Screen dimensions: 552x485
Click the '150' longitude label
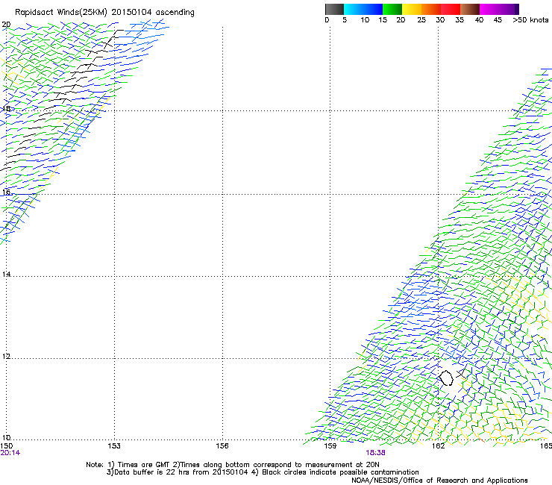pos(6,446)
